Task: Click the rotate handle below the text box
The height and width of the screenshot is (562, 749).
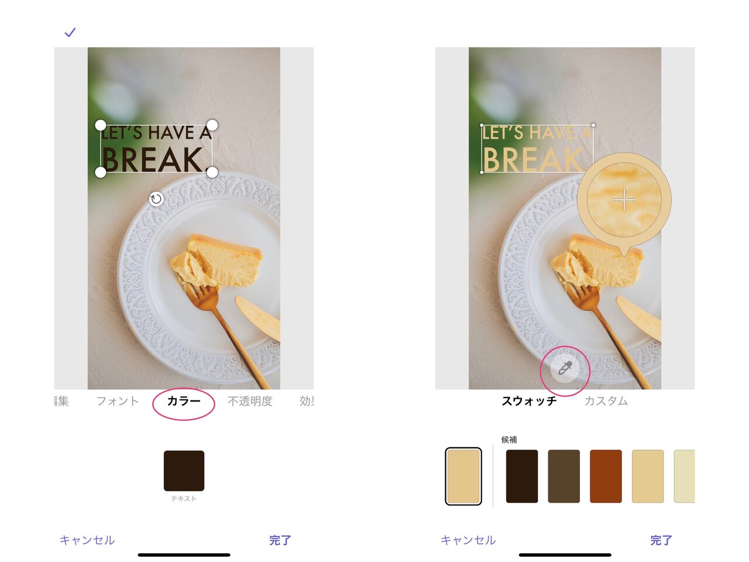Action: [156, 199]
